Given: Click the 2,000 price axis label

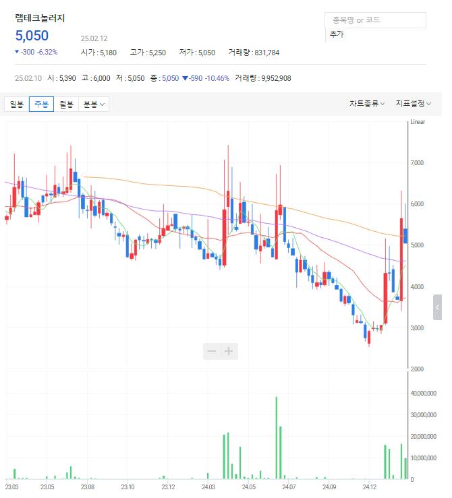Looking at the screenshot, I should click(x=417, y=369).
